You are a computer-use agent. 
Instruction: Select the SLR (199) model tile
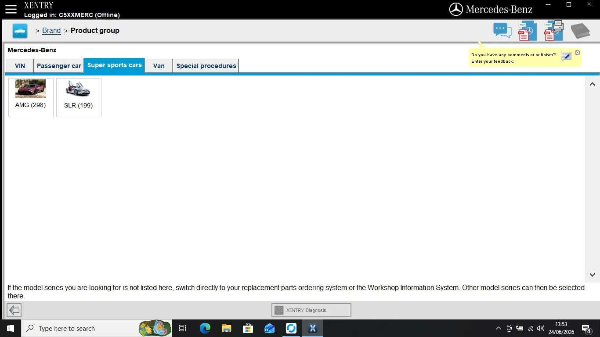point(79,97)
